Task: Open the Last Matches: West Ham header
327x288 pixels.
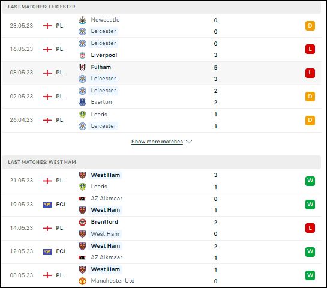Action: coord(161,162)
